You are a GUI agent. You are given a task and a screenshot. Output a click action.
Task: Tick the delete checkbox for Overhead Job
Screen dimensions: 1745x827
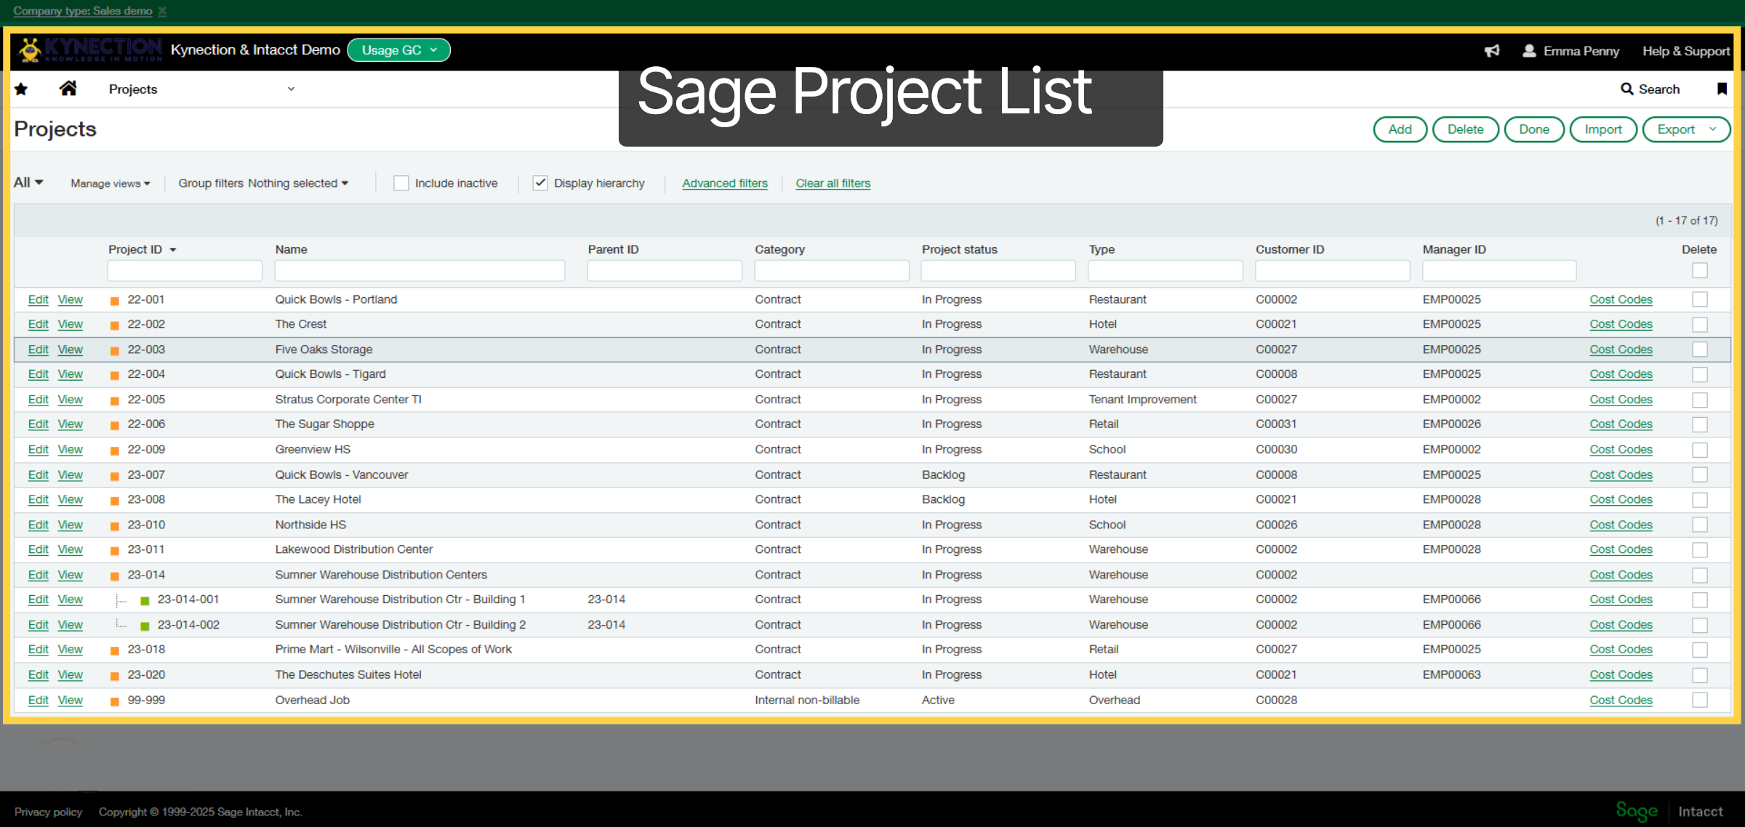pos(1699,700)
